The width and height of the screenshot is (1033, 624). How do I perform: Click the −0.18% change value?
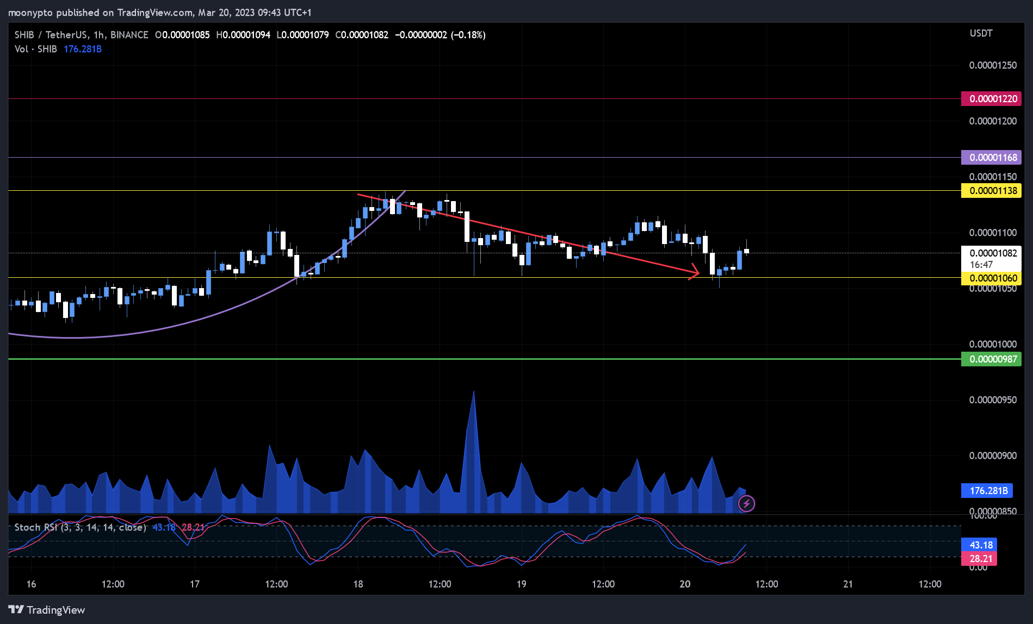pyautogui.click(x=468, y=35)
